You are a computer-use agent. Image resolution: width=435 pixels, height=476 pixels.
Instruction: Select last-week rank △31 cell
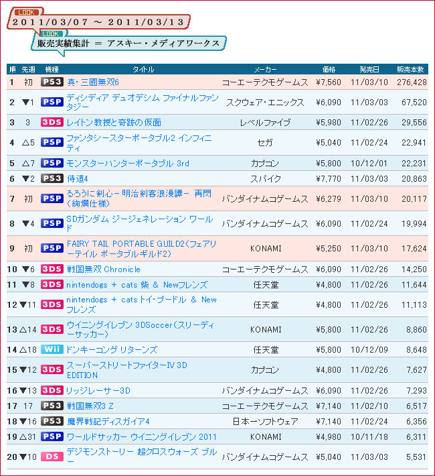click(28, 437)
